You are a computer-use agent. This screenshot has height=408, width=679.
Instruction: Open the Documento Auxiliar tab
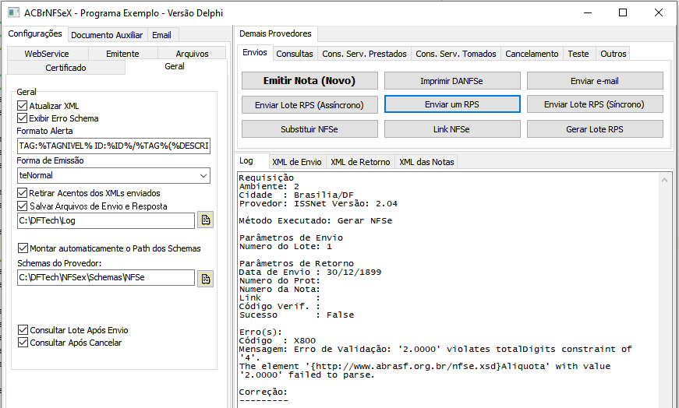pos(107,35)
